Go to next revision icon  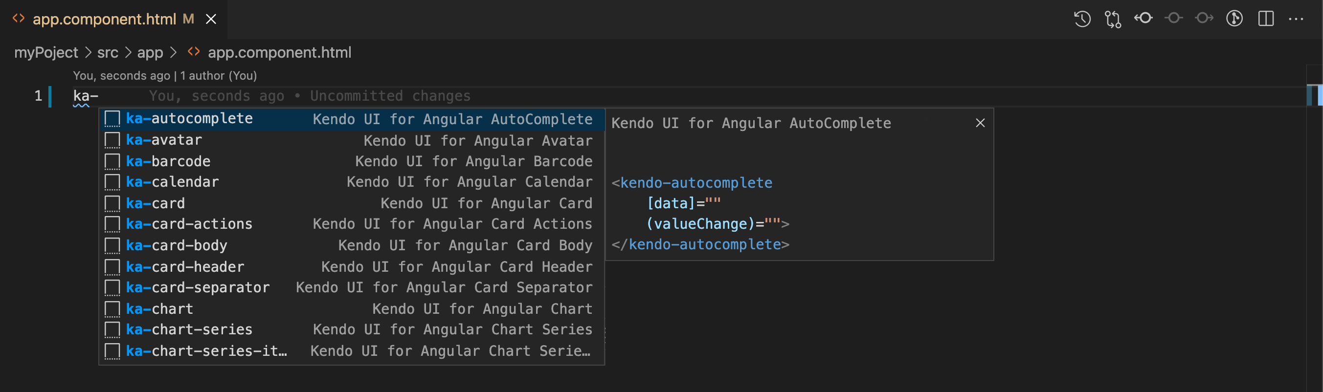pyautogui.click(x=1204, y=19)
